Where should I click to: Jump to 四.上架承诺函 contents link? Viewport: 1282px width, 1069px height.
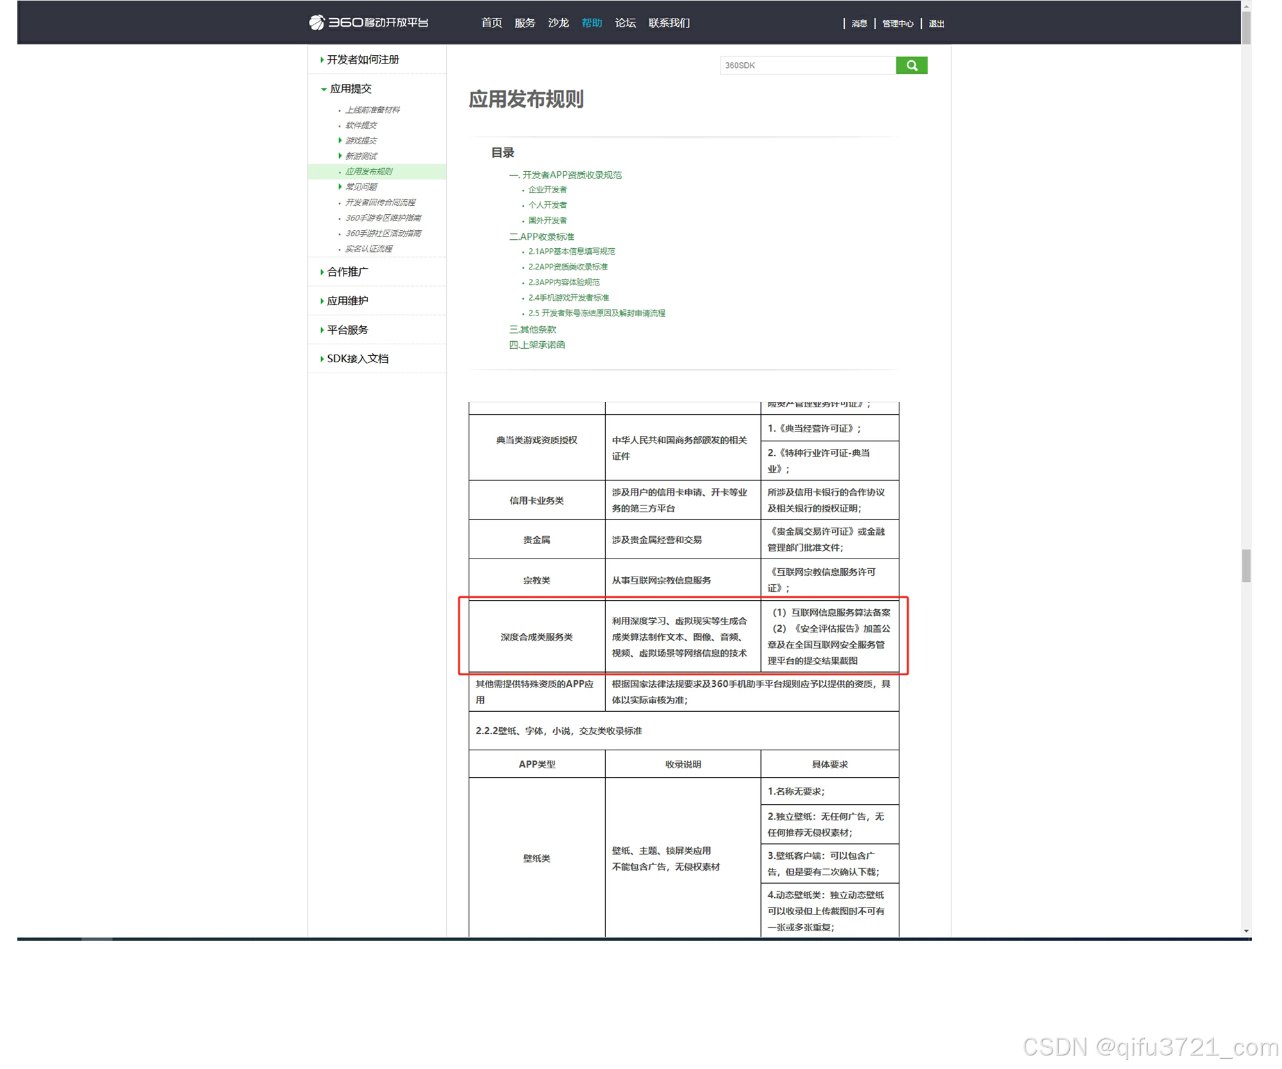(x=537, y=345)
